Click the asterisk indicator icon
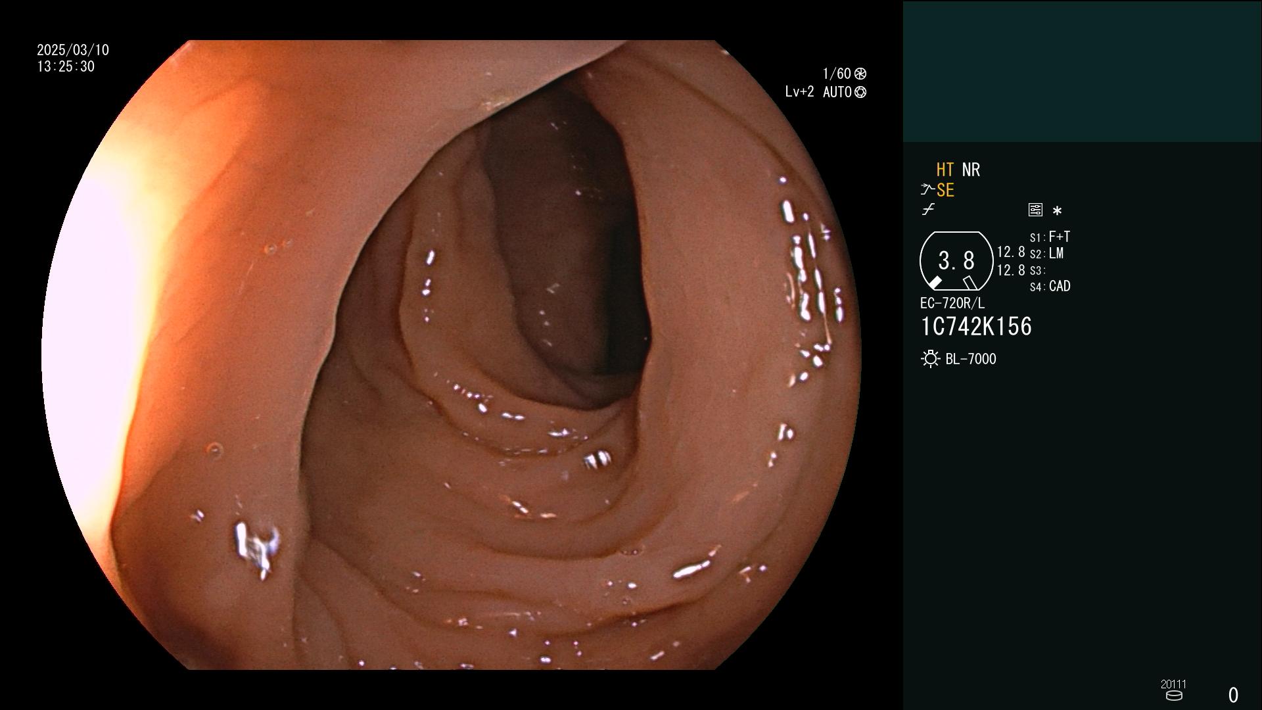The width and height of the screenshot is (1262, 710). tap(1057, 211)
